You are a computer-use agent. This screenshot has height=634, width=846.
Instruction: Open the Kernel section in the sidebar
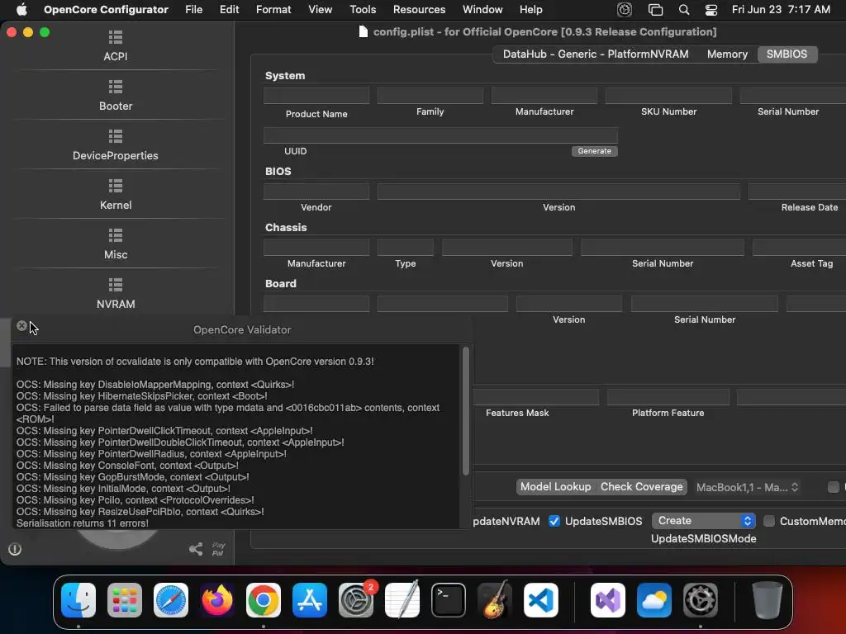116,195
